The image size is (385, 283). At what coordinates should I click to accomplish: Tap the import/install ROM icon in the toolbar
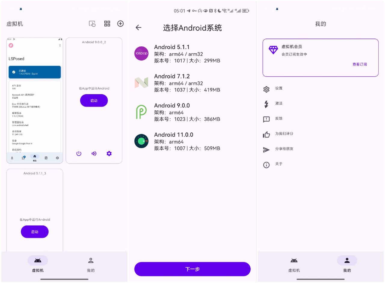(x=92, y=24)
